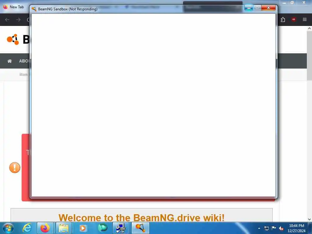Open File Explorer from taskbar
This screenshot has height=234, width=312.
pyautogui.click(x=64, y=228)
